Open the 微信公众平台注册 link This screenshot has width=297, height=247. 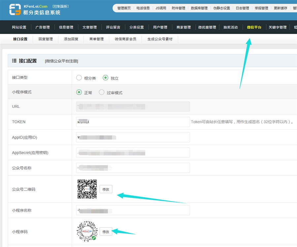[x=61, y=61]
